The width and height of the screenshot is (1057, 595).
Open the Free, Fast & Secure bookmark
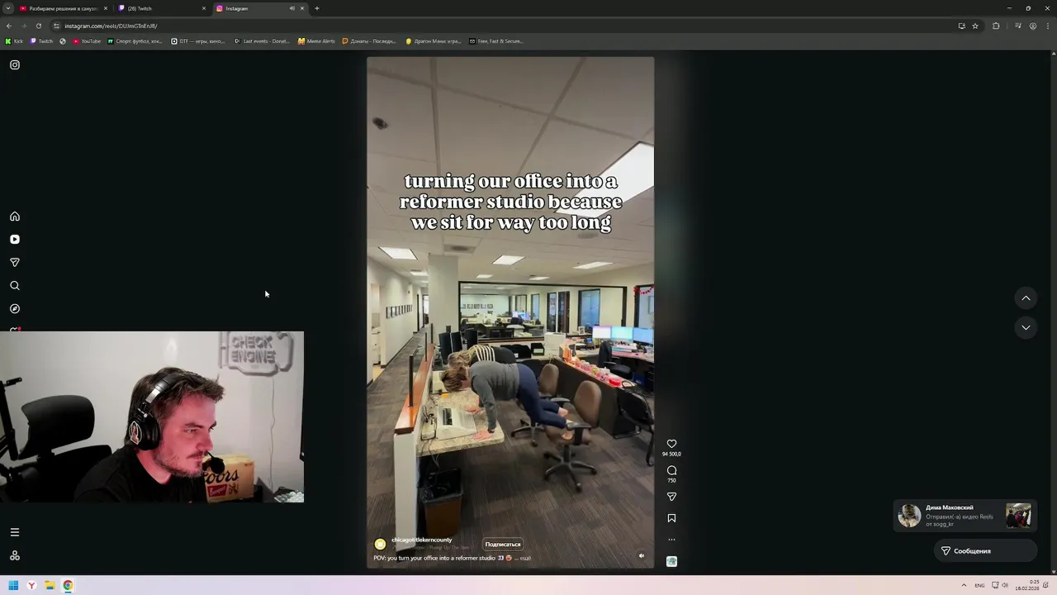click(496, 41)
